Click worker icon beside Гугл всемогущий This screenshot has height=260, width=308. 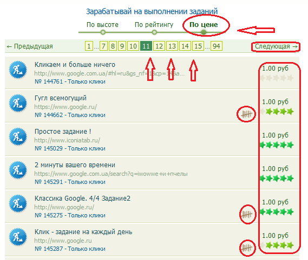tap(18, 103)
